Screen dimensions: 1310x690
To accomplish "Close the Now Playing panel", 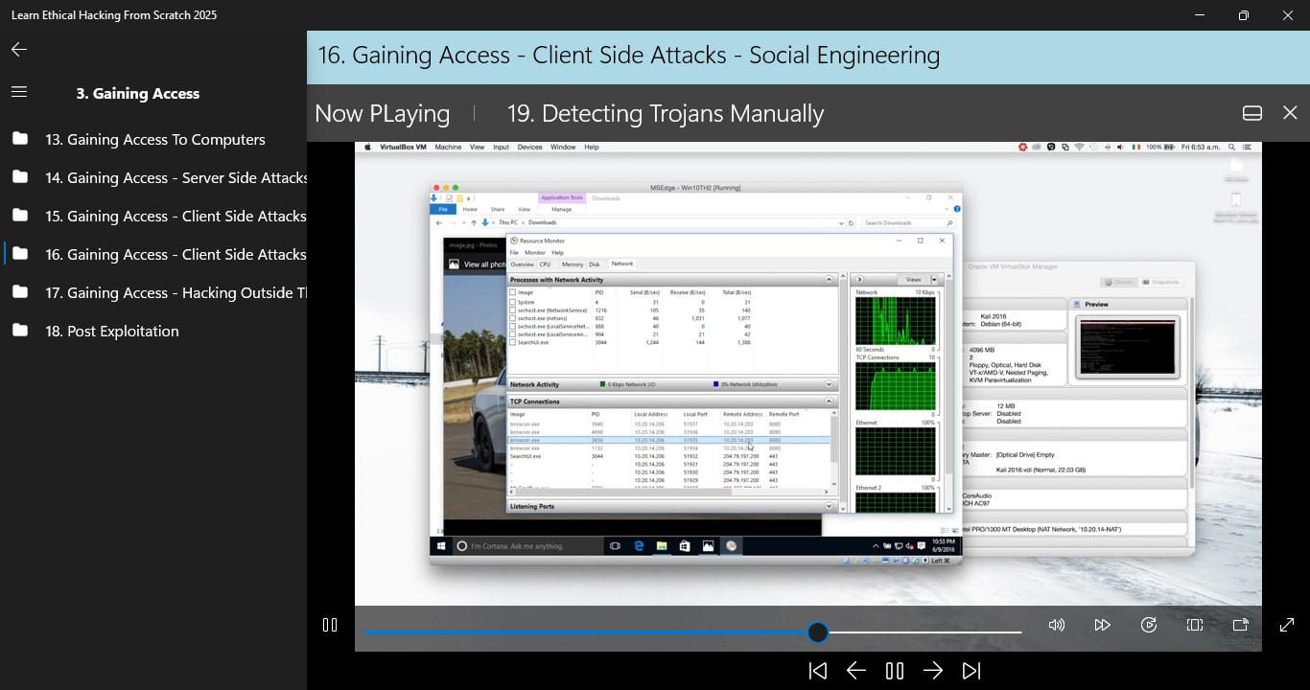I will [x=1290, y=112].
